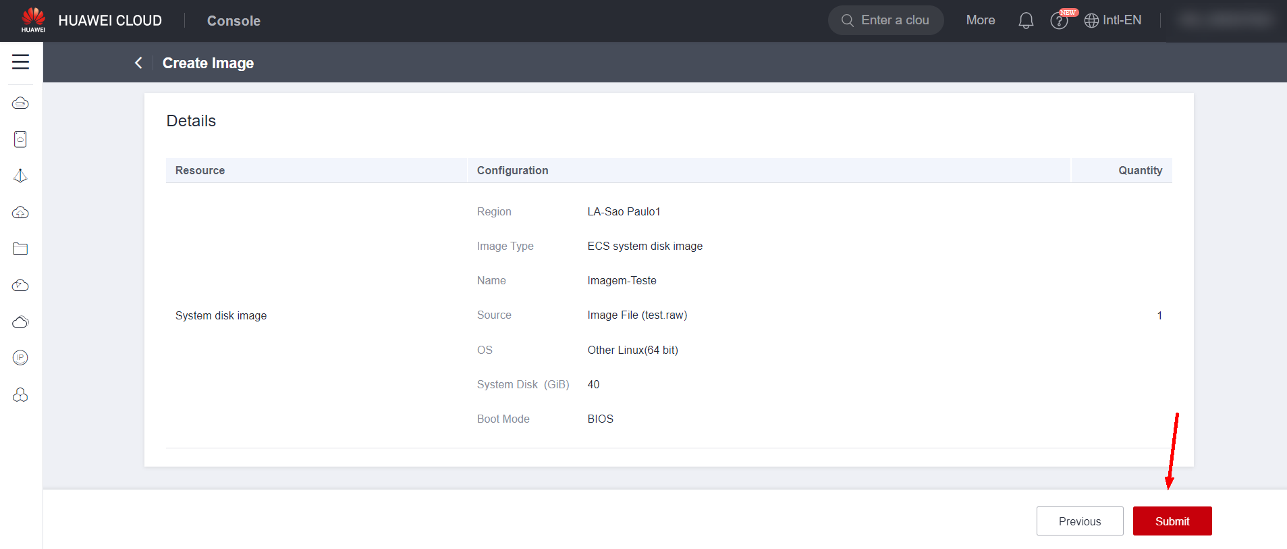Open the Intl-EN language selector

(x=1113, y=20)
